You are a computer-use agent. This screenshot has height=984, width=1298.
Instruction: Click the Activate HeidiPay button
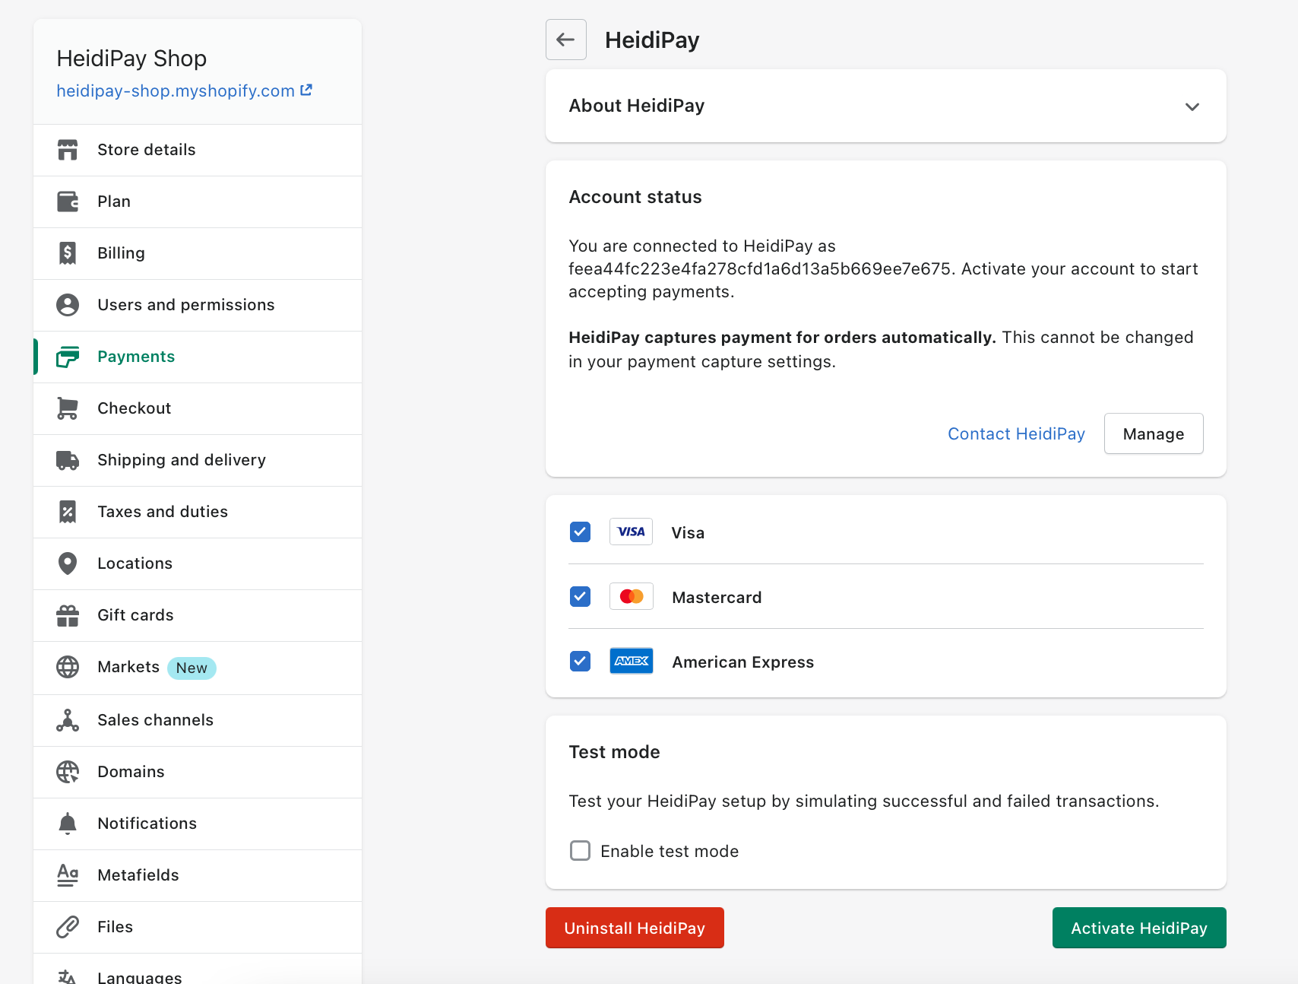coord(1138,928)
